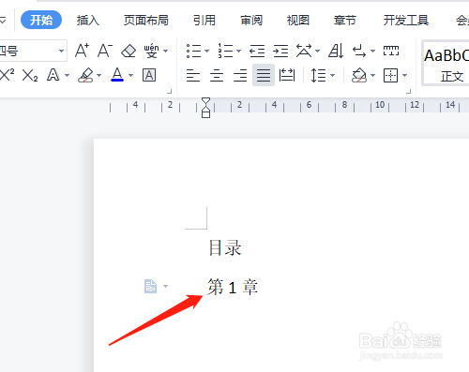
Task: Expand paragraph marks dropdown arrow
Action: [x=372, y=51]
